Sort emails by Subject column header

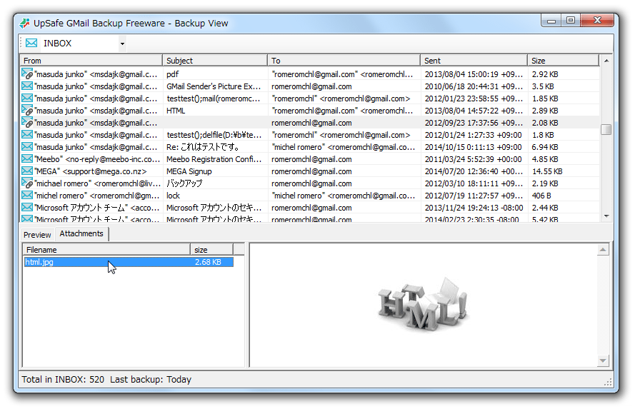(215, 60)
